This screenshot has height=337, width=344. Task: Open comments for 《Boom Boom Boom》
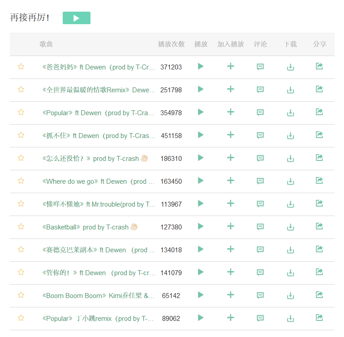[x=260, y=295]
